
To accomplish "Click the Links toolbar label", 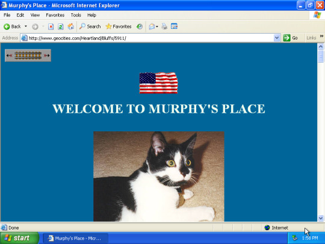I will (311, 38).
